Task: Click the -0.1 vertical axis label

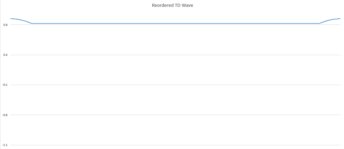Action: (4, 85)
